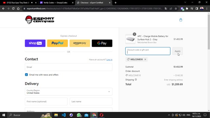Remove the WELCOME10 discount tag
Viewport: 210px width, 118px height.
tap(145, 59)
